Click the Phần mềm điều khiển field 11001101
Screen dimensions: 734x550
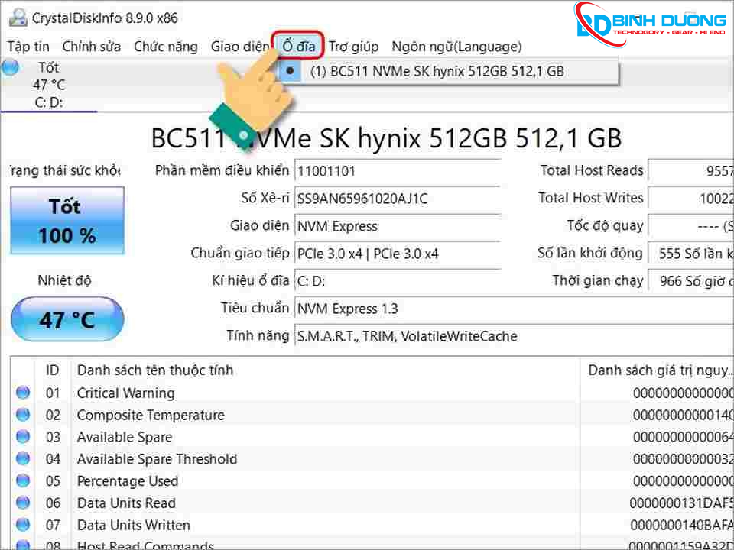(x=398, y=171)
